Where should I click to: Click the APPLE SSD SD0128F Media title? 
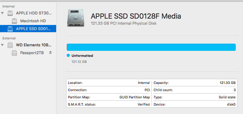[x=136, y=16]
